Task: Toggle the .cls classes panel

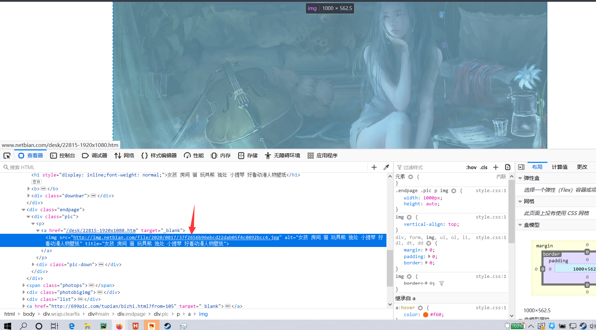Action: click(x=484, y=167)
